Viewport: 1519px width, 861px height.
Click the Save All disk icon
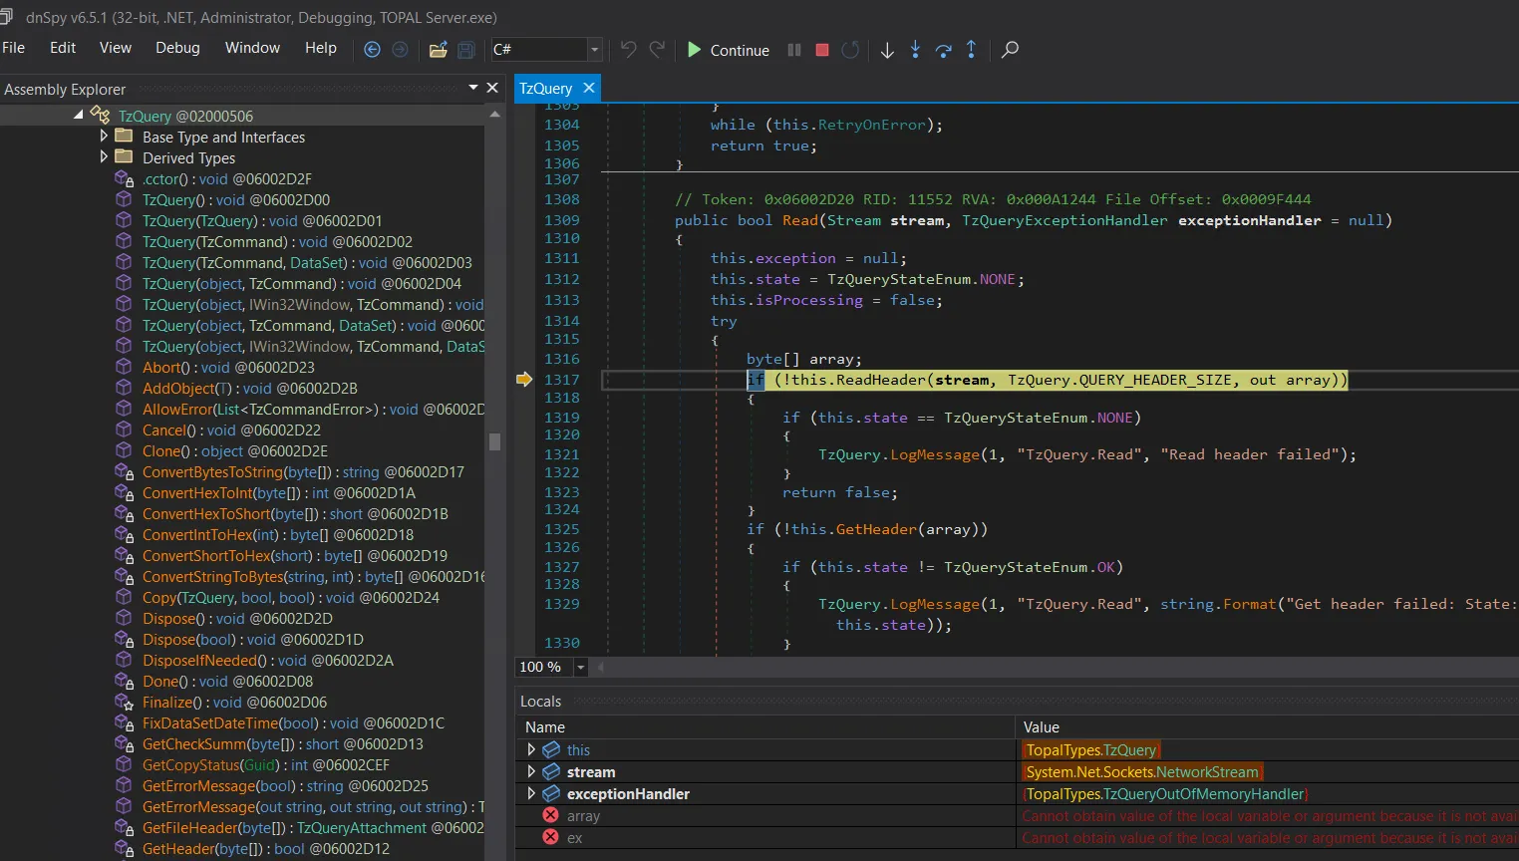point(465,50)
